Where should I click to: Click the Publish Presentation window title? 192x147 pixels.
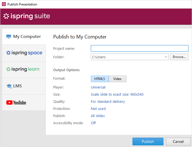(22, 4)
